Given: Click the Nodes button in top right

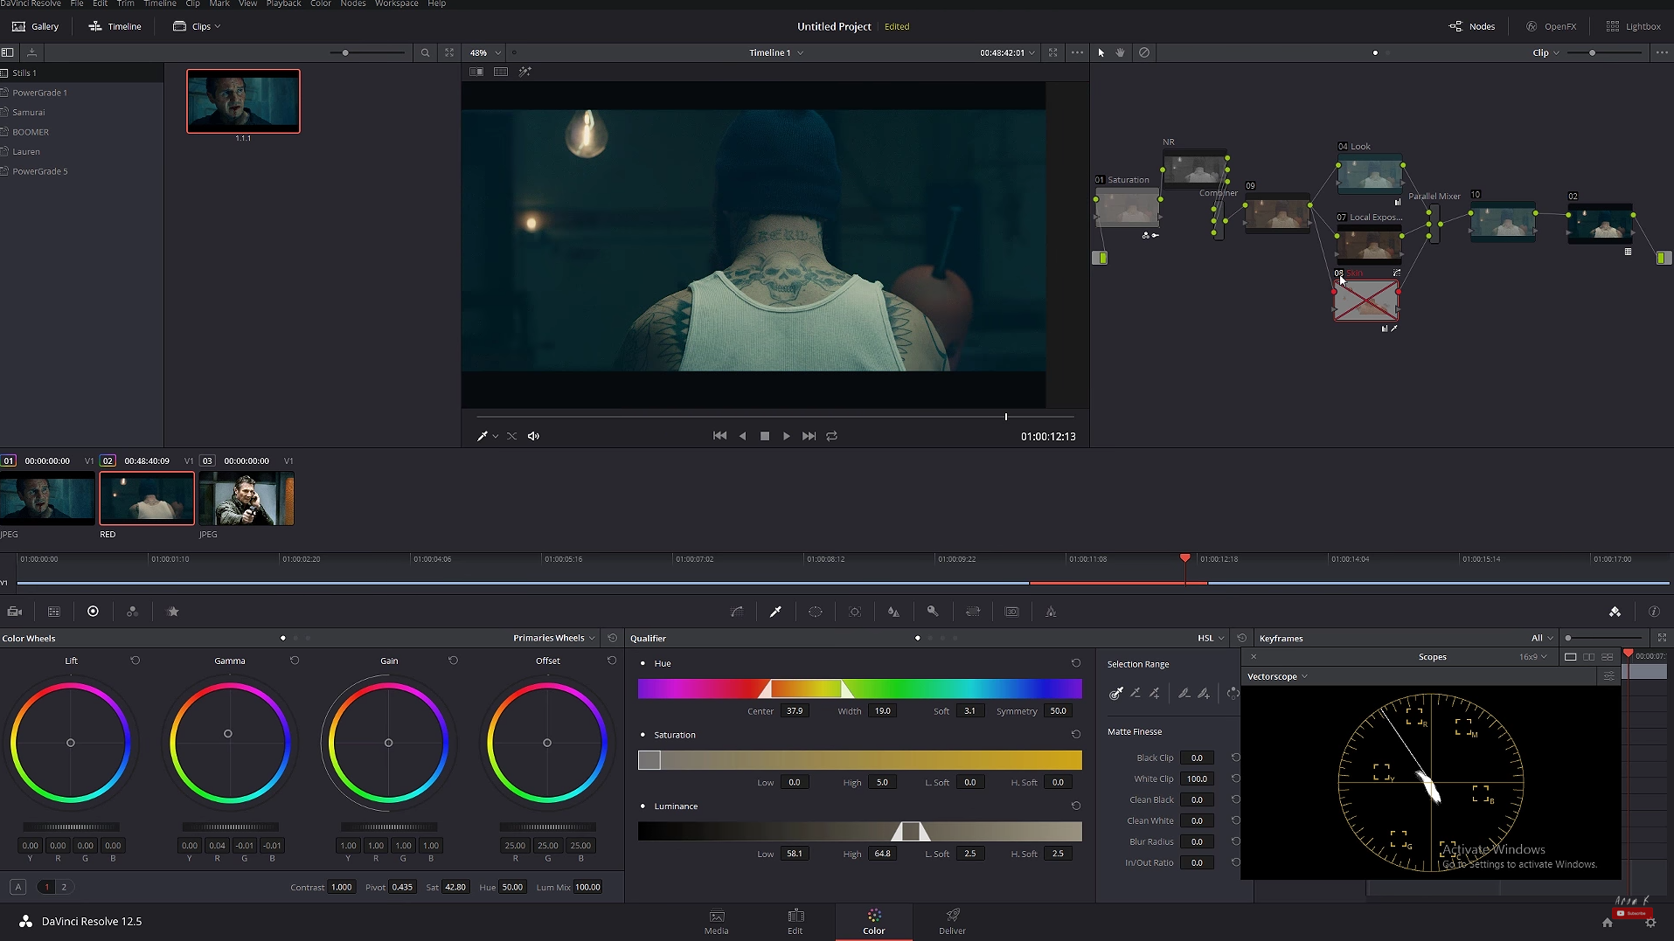Looking at the screenshot, I should click(1472, 26).
